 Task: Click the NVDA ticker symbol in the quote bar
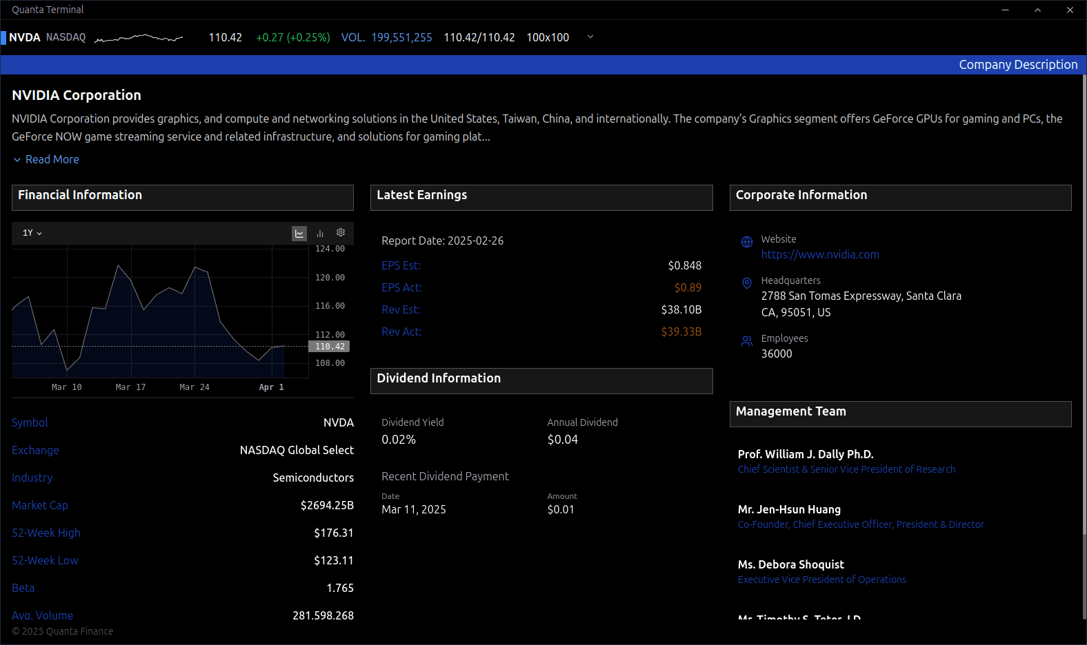pos(25,37)
